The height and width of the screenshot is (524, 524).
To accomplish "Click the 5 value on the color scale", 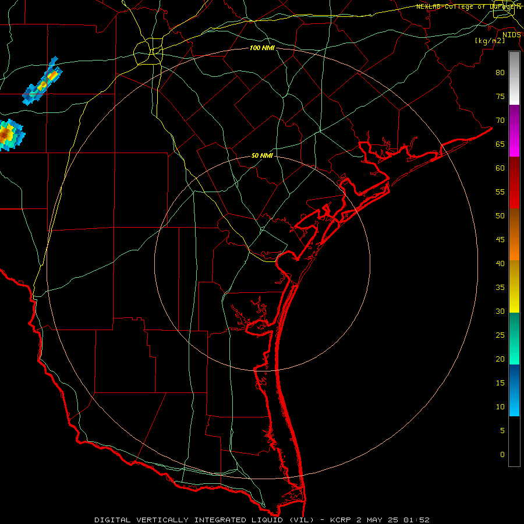I will tap(502, 430).
